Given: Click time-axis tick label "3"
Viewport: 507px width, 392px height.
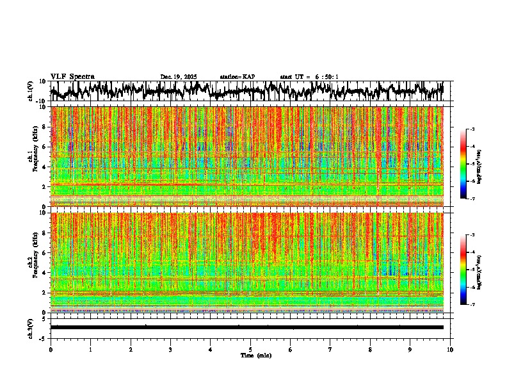Looking at the screenshot, I should coord(170,350).
